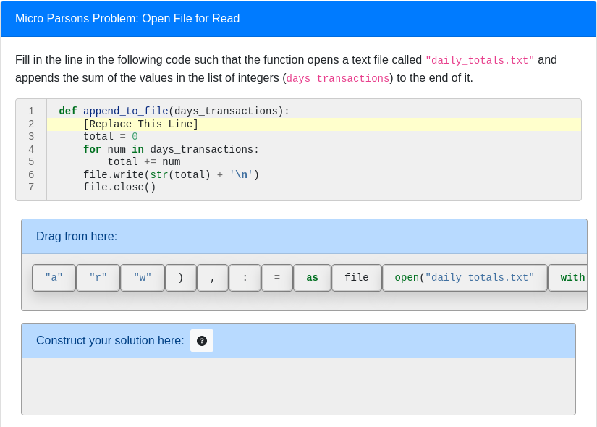Viewport: 597px width, 427px height.
Task: Pick the "file" variable block
Action: click(x=357, y=278)
